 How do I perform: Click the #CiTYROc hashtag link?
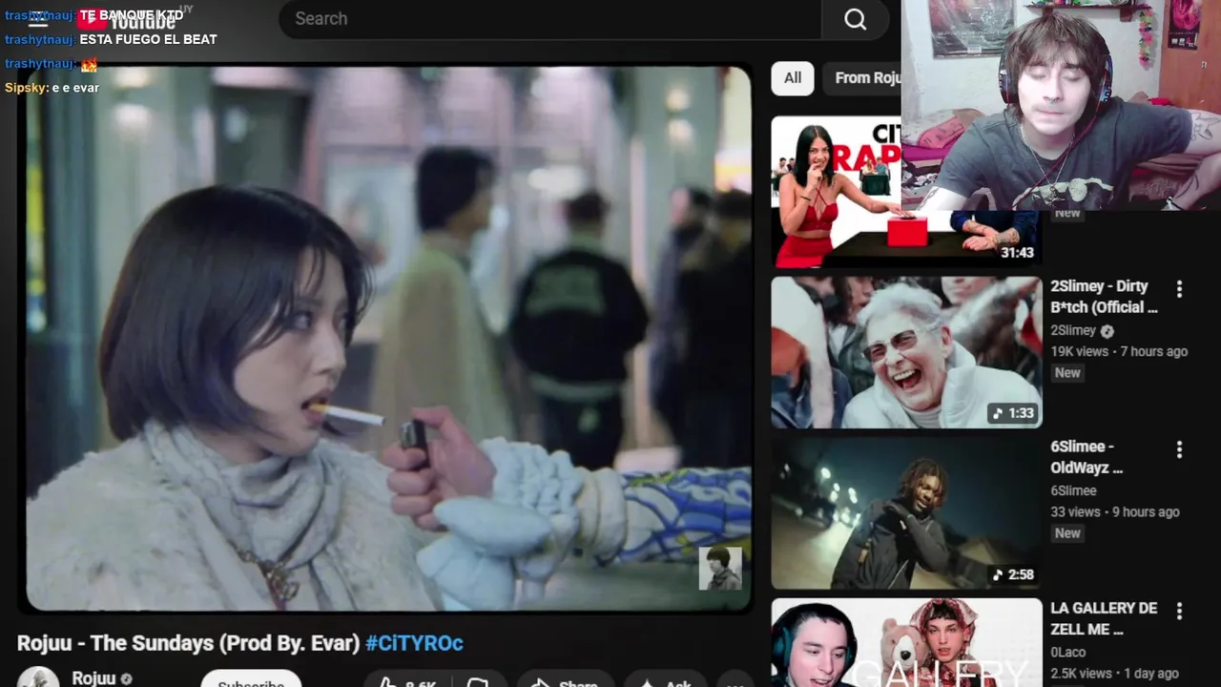[414, 643]
